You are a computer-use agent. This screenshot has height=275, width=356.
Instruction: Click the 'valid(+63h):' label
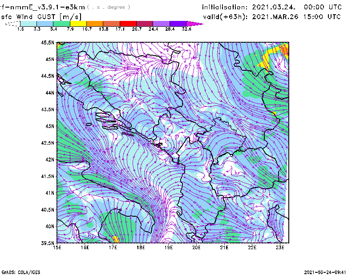coord(225,17)
